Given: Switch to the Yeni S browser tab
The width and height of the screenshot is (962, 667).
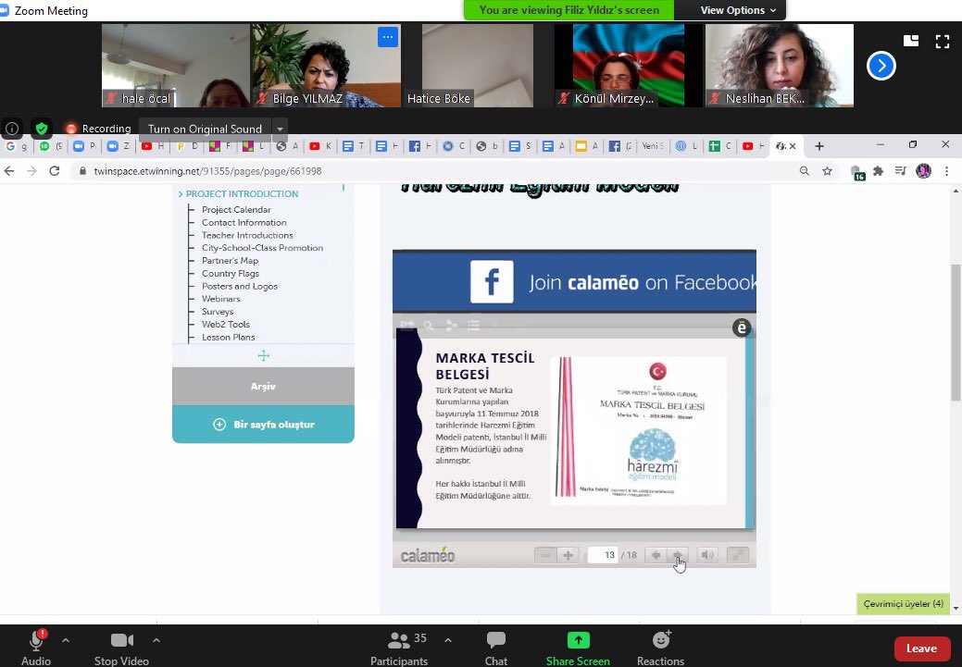Looking at the screenshot, I should (653, 146).
